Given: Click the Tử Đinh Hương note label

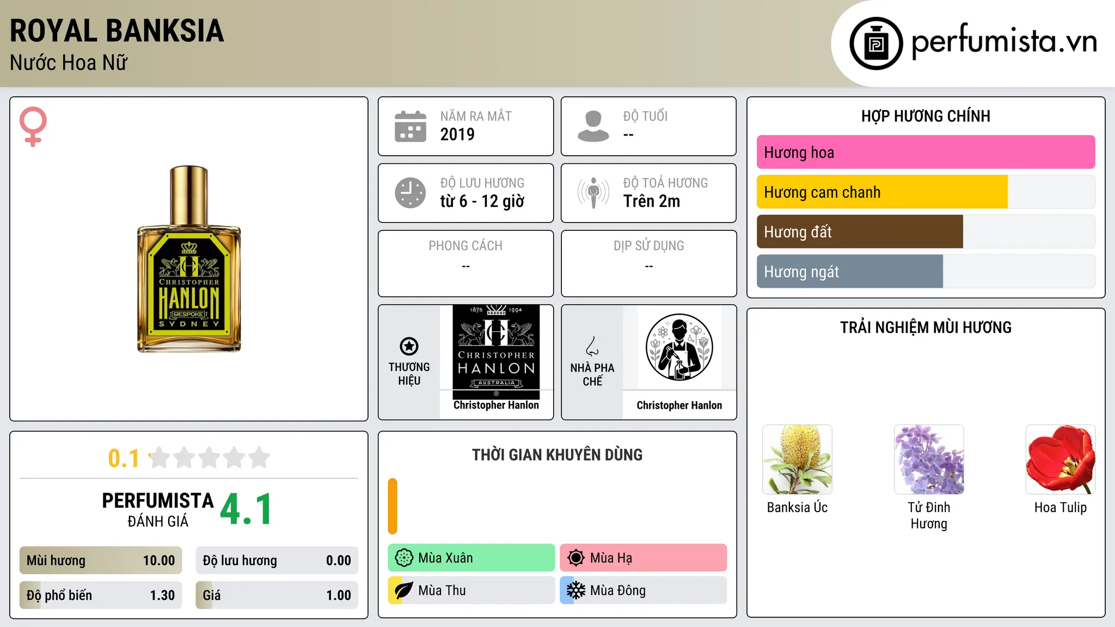Looking at the screenshot, I should click(929, 515).
